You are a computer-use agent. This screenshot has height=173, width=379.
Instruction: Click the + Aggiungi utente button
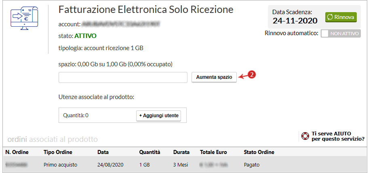[x=158, y=116]
